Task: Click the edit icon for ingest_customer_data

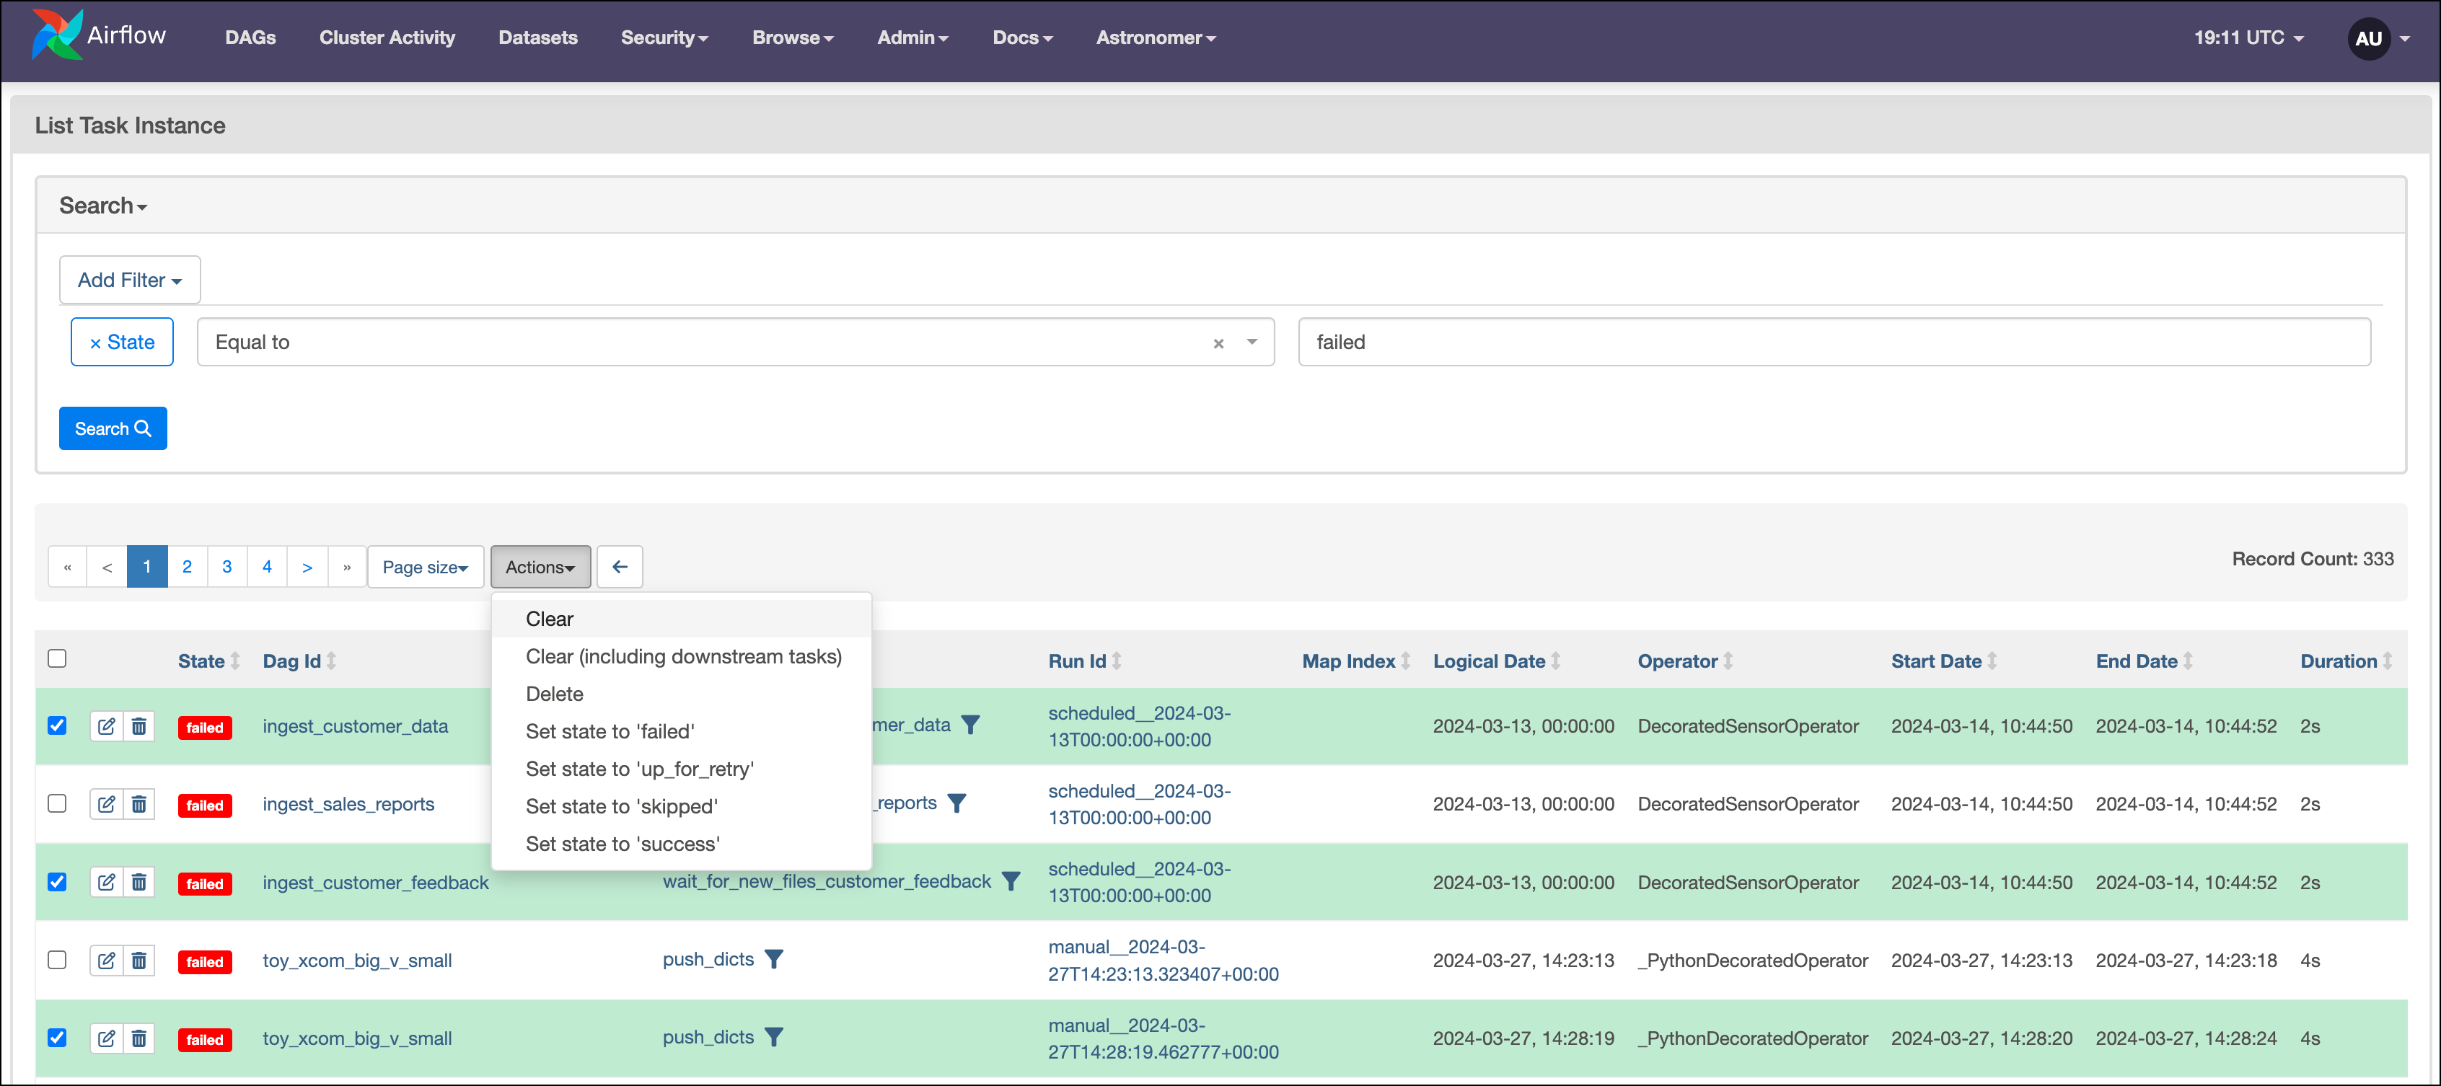Action: coord(106,727)
